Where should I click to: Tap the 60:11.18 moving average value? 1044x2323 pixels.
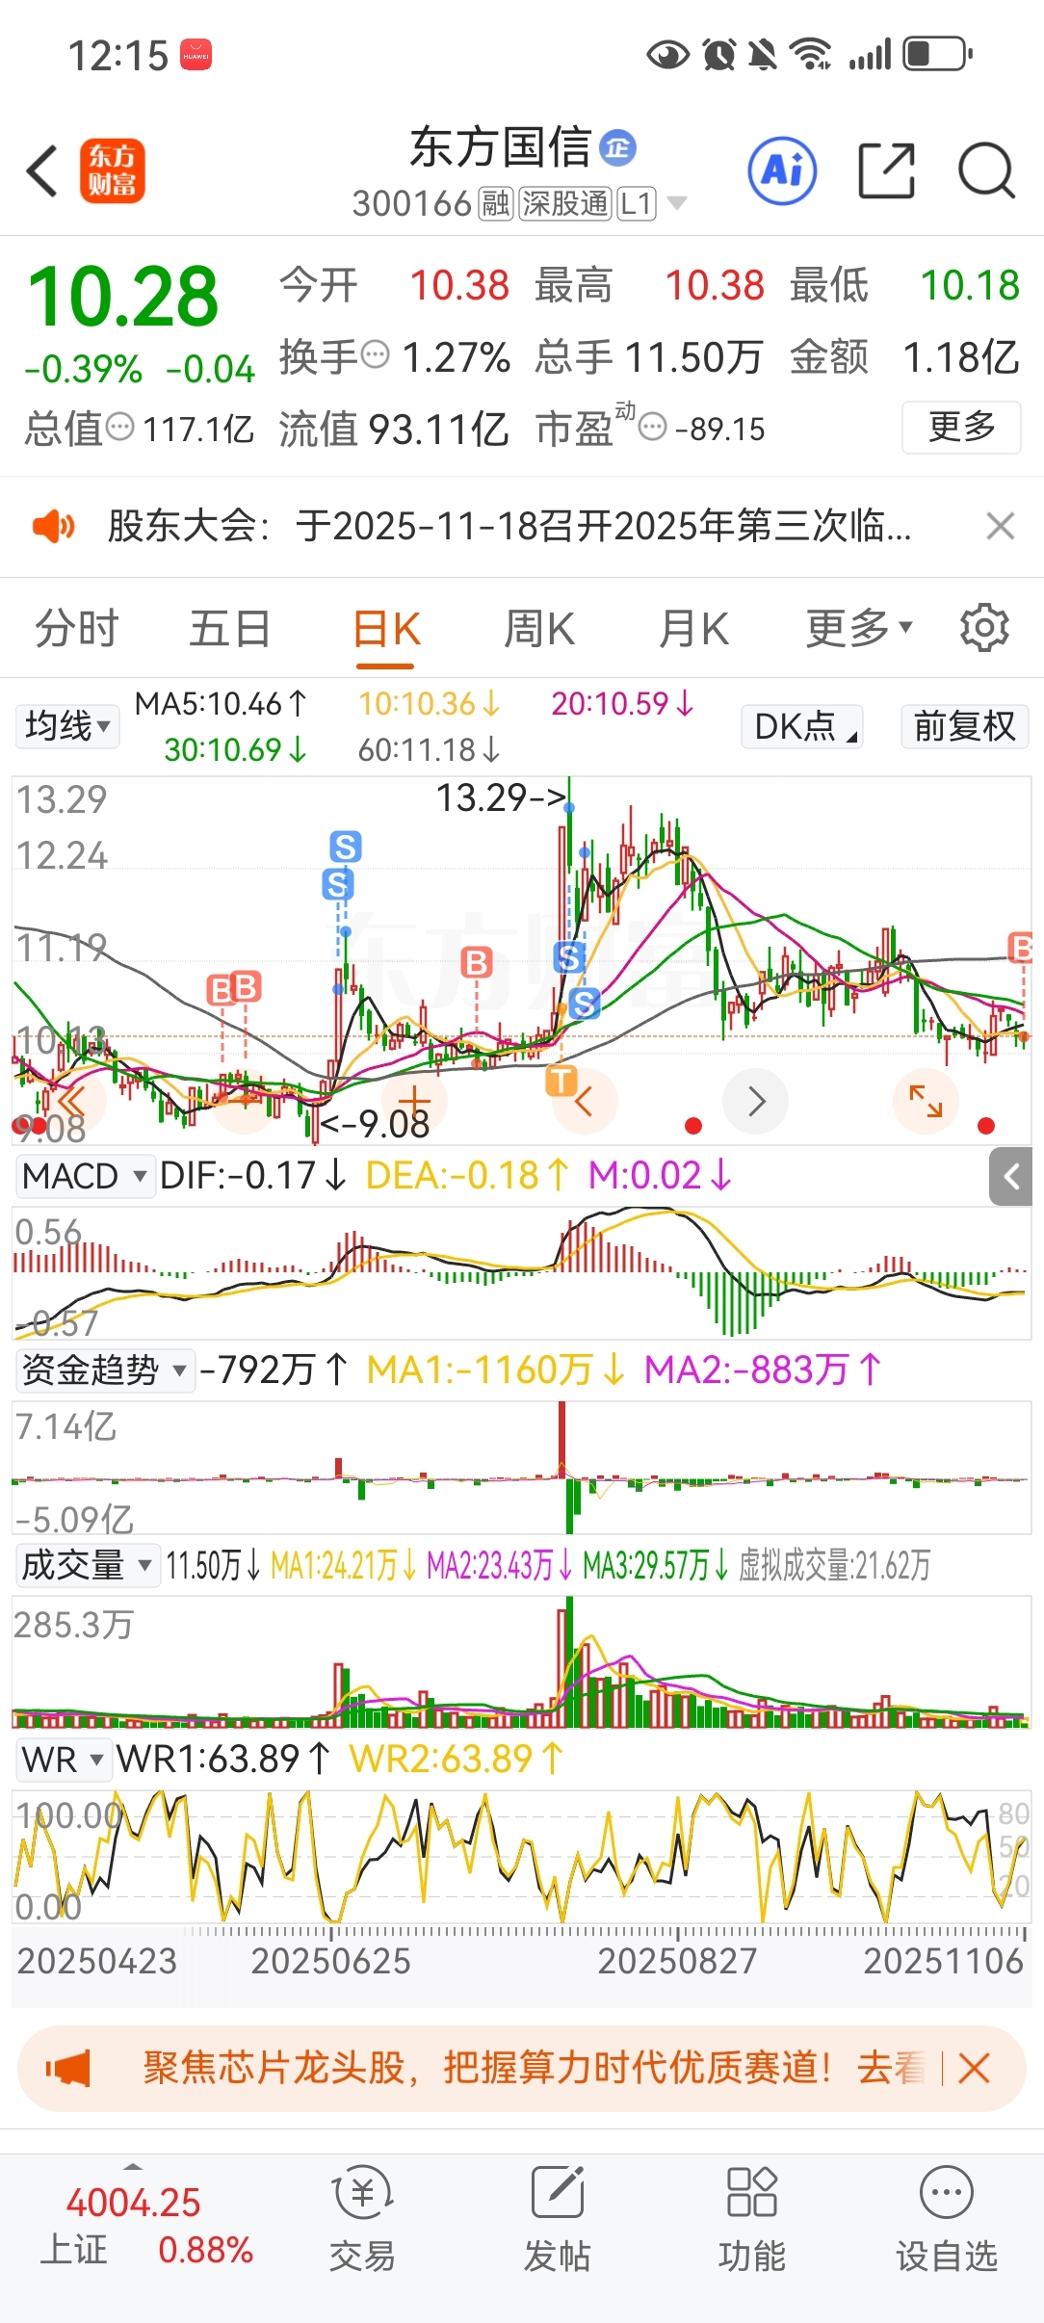[429, 749]
